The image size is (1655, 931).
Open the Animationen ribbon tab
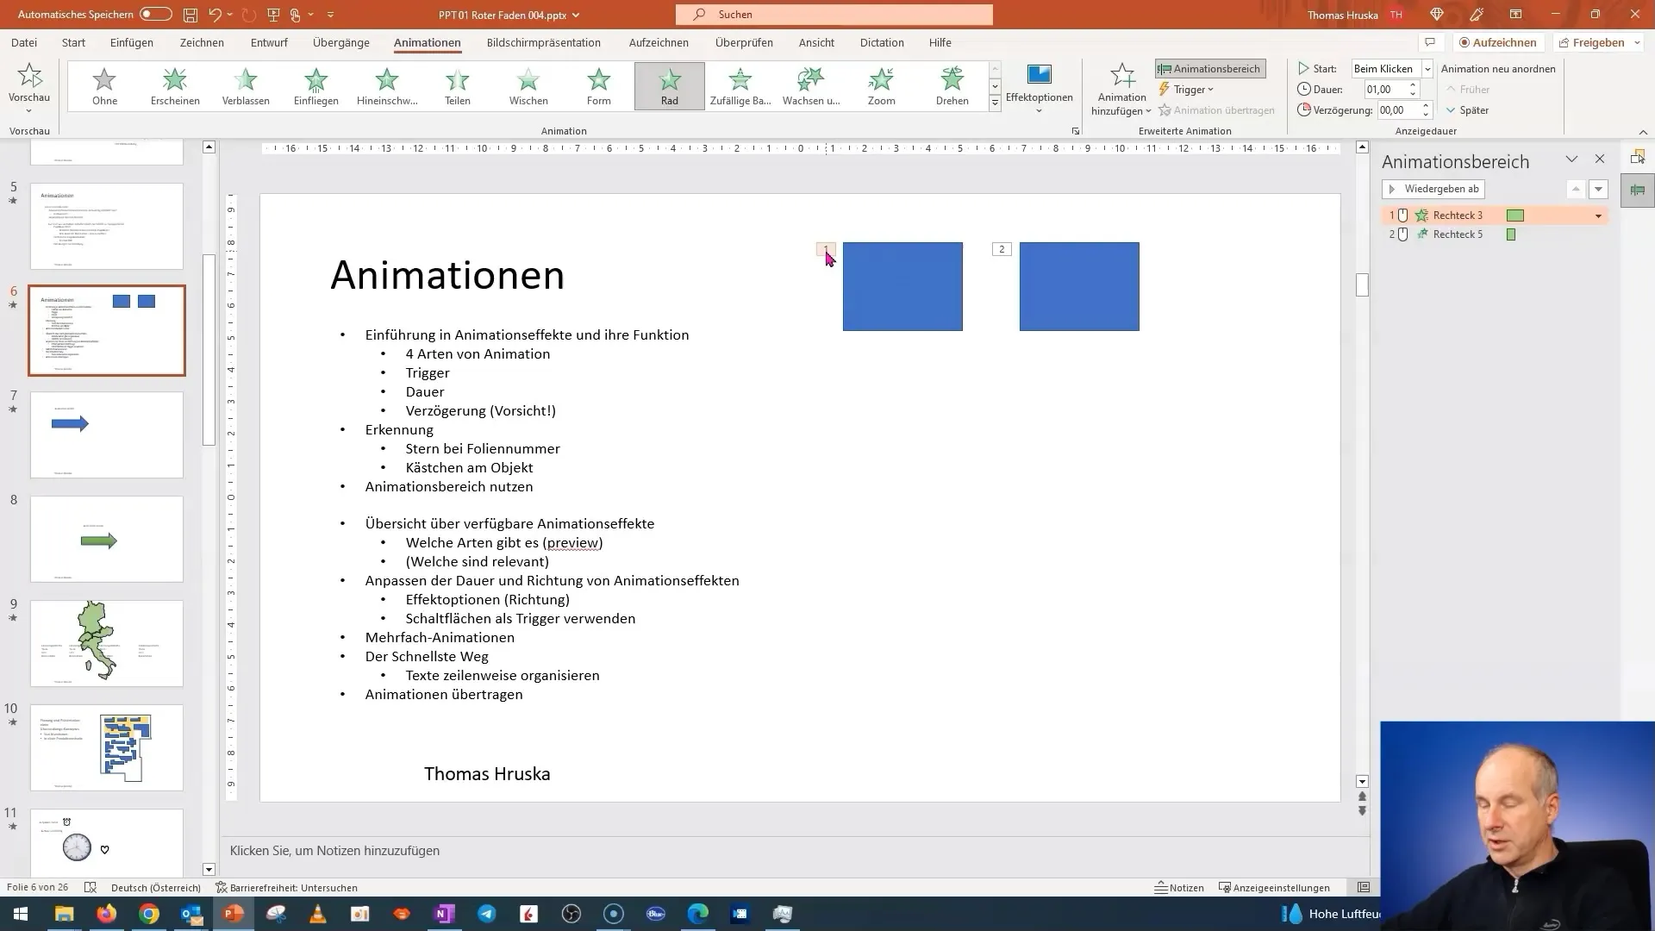(428, 42)
